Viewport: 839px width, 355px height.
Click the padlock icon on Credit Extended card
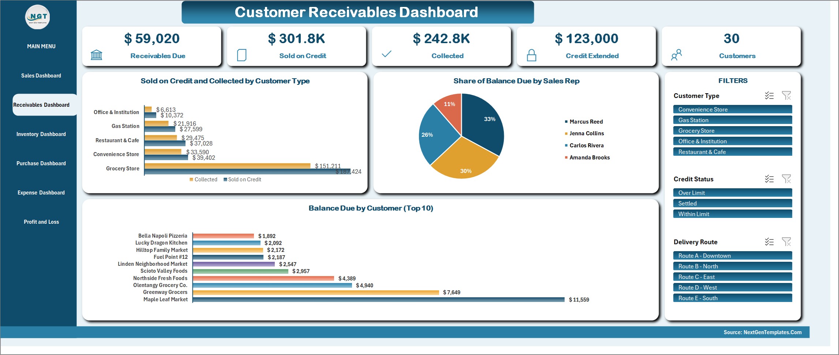[x=531, y=55]
